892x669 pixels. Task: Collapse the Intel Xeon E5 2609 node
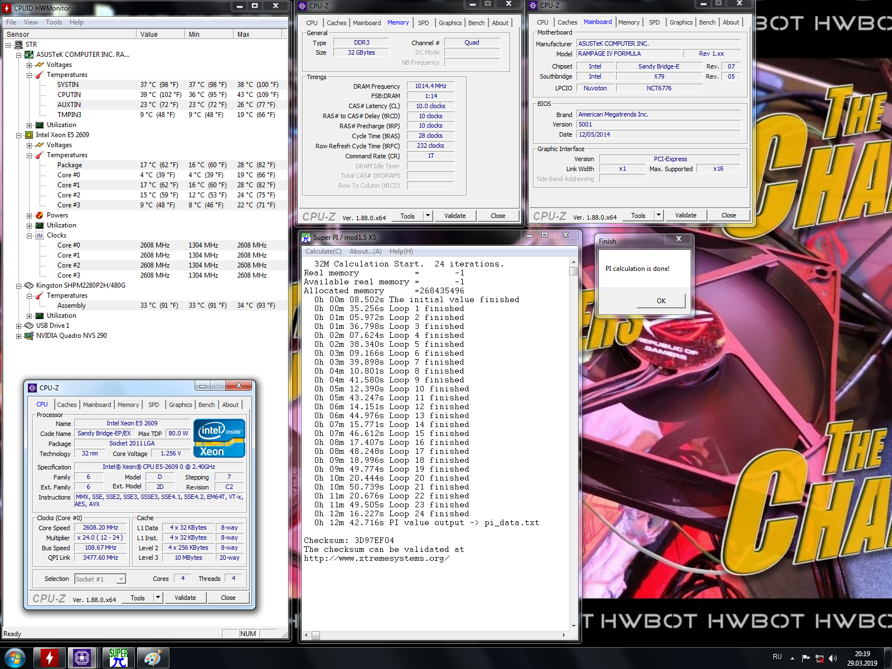[x=18, y=135]
